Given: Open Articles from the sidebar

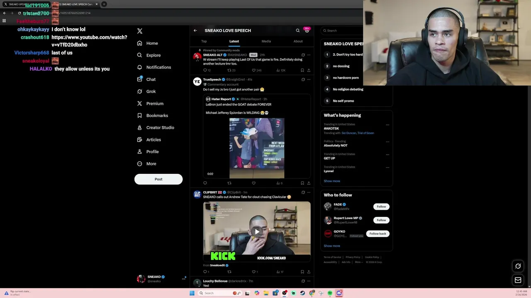Looking at the screenshot, I should pyautogui.click(x=149, y=139).
